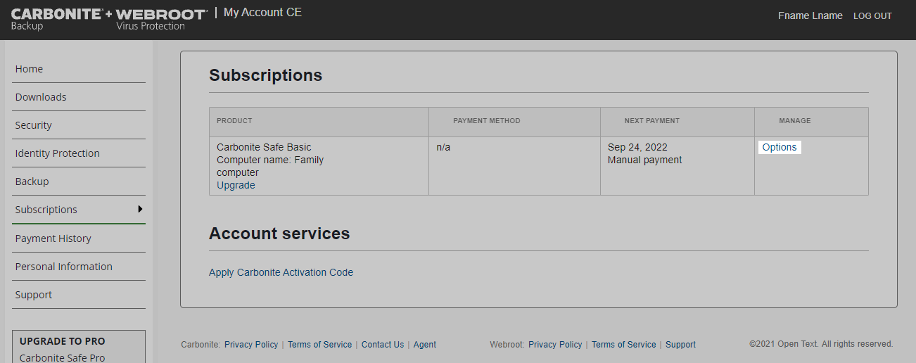Go to Support in the sidebar

coord(34,295)
